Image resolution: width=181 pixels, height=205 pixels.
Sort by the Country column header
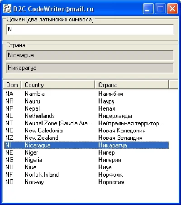[58, 85]
